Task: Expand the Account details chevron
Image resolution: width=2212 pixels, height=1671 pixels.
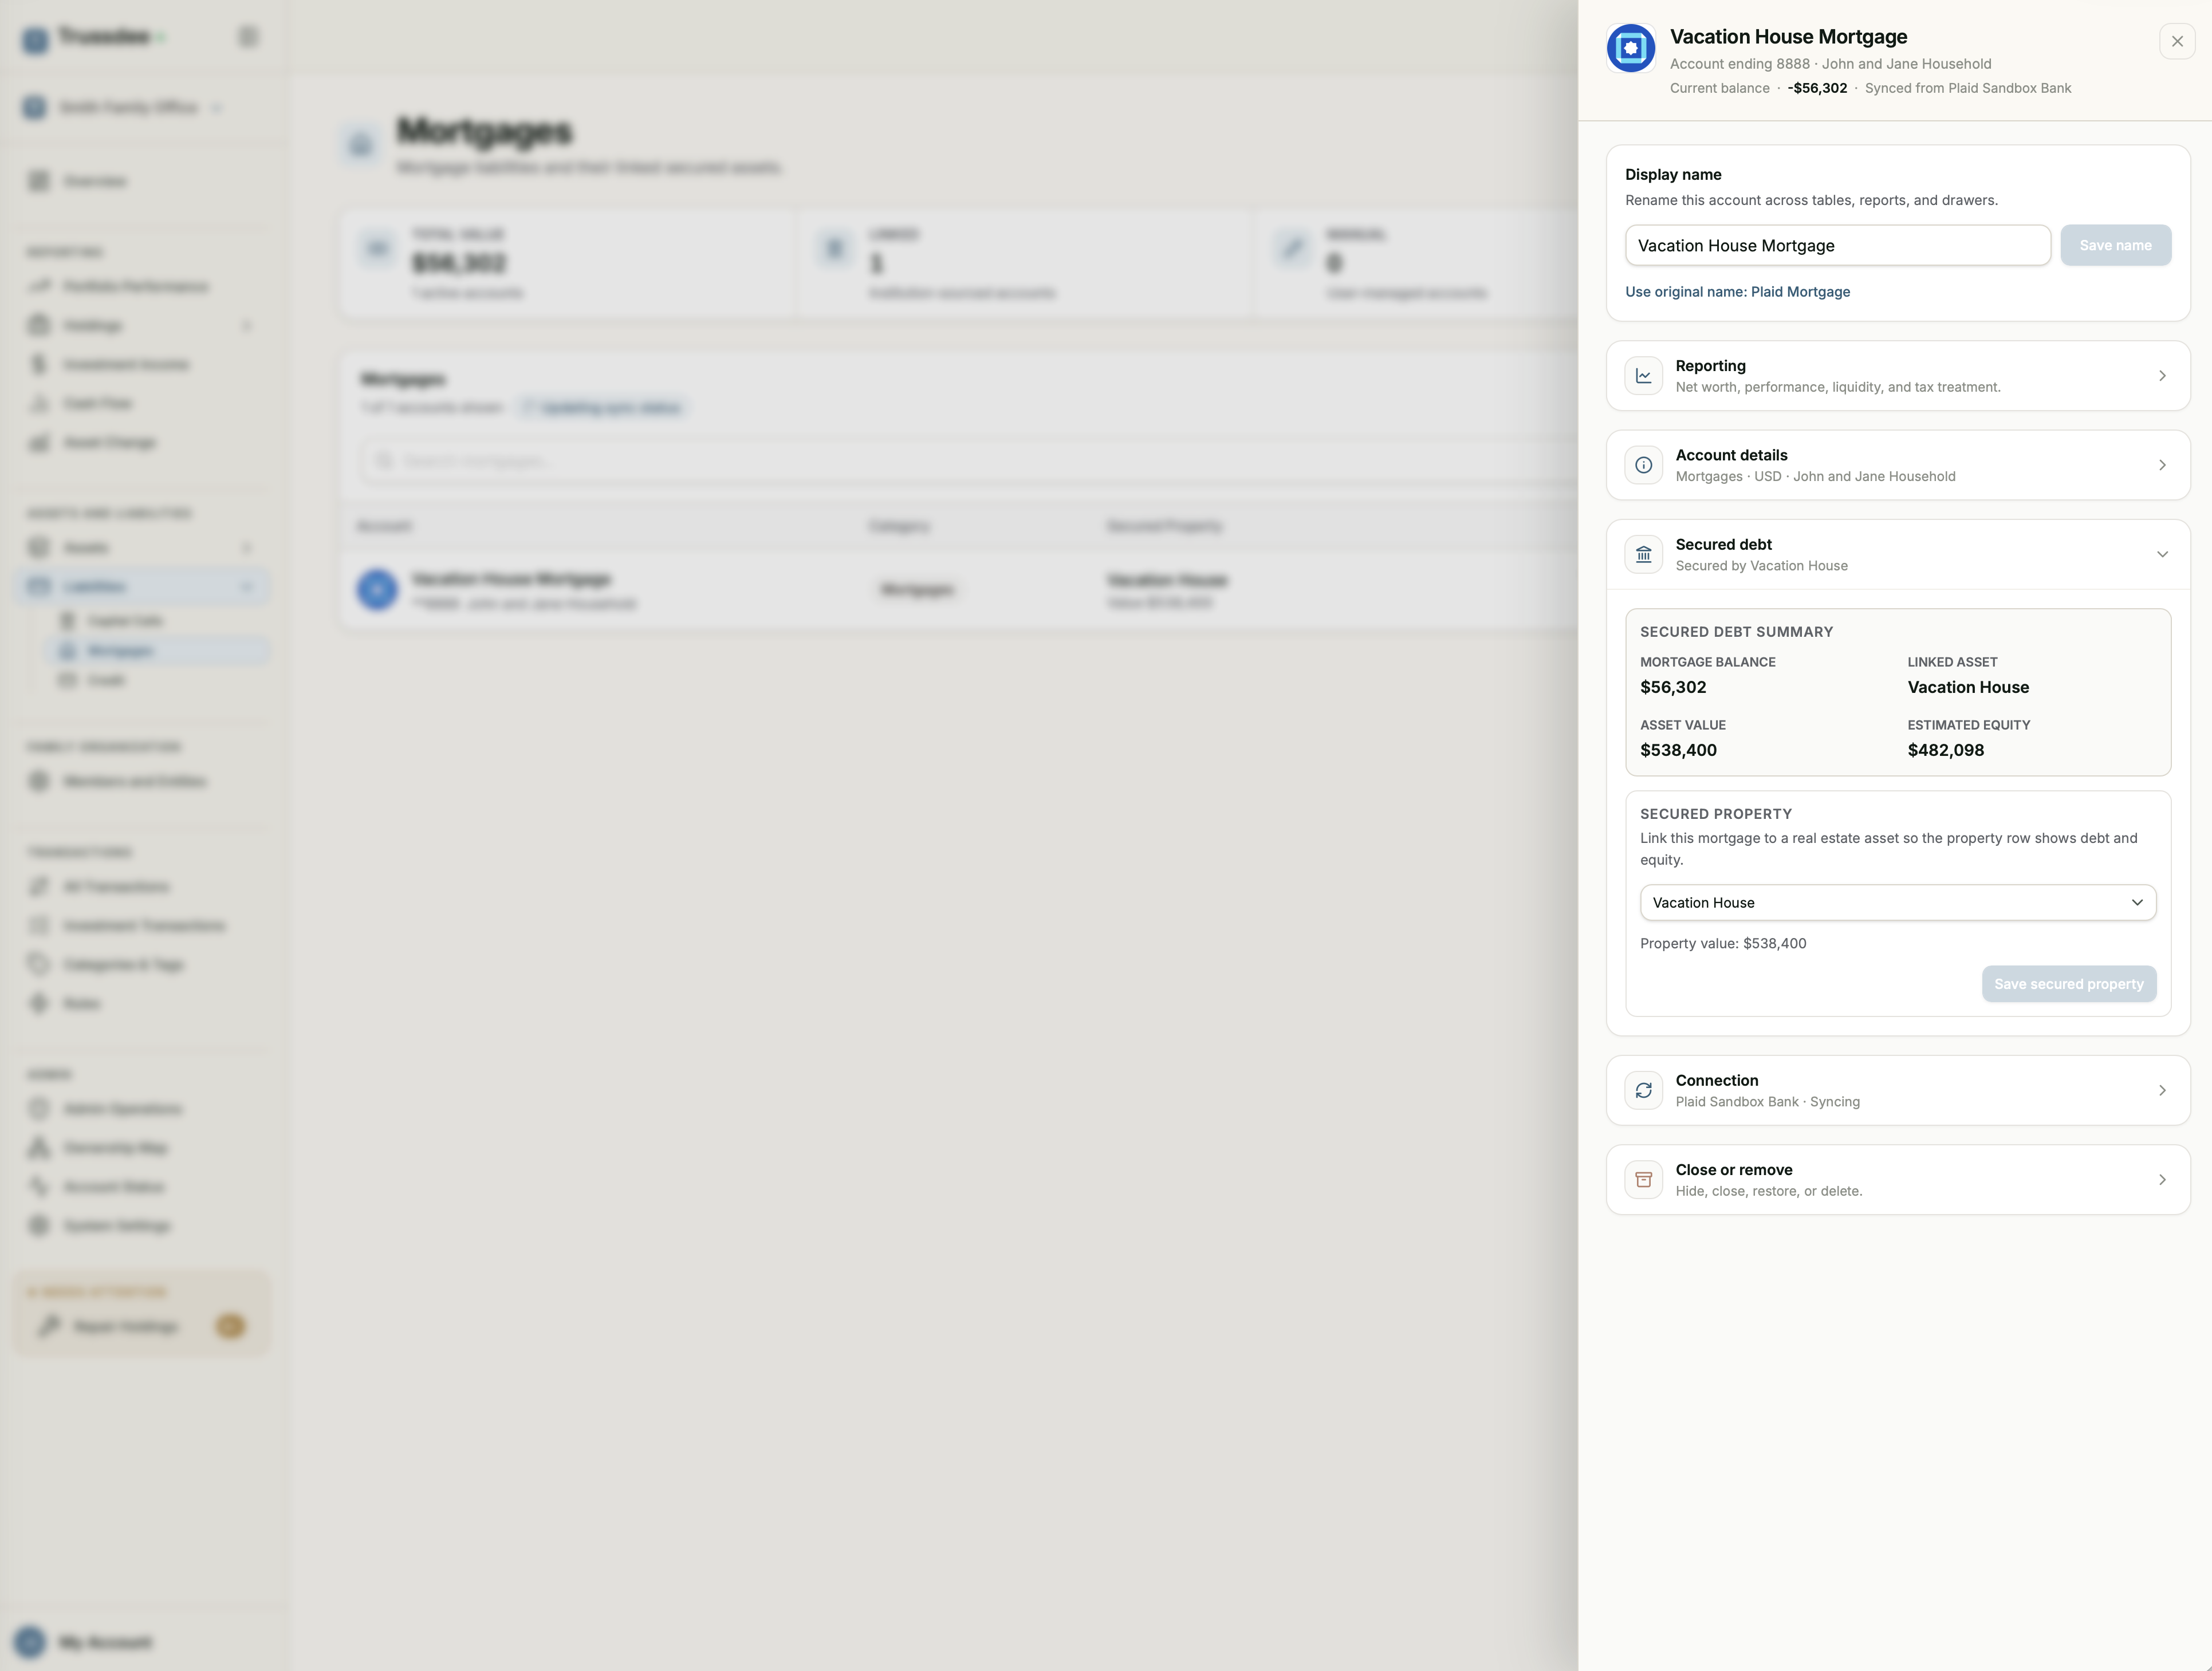Action: 2162,465
